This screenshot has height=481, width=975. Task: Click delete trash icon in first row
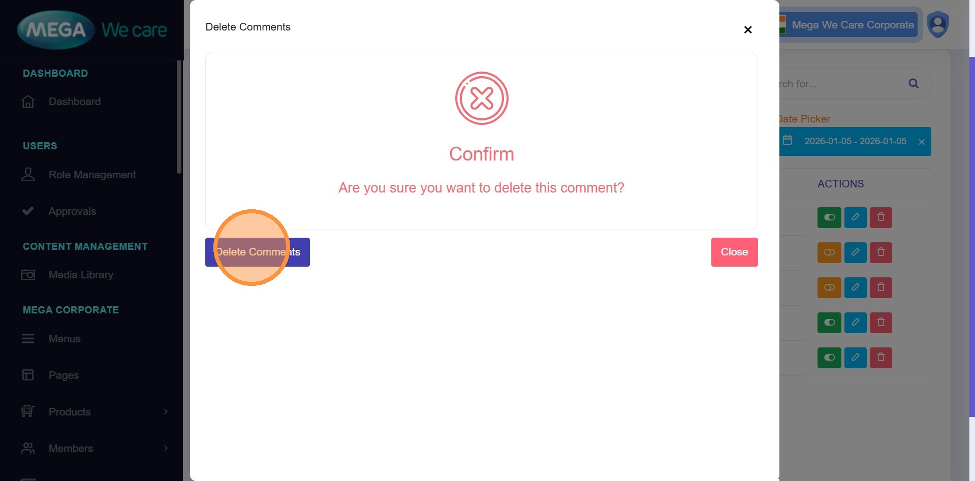880,217
